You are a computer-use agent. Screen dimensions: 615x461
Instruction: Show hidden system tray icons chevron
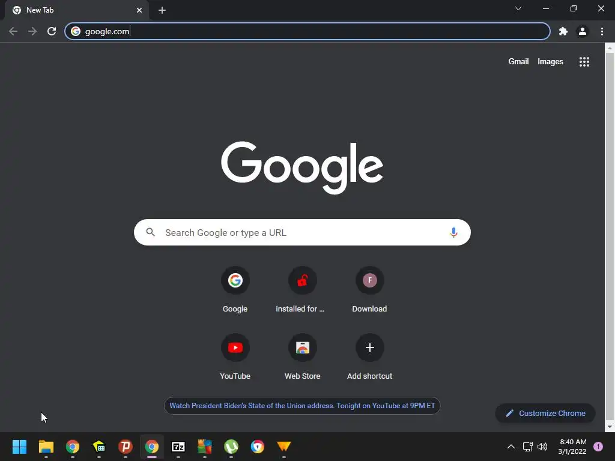pos(510,447)
